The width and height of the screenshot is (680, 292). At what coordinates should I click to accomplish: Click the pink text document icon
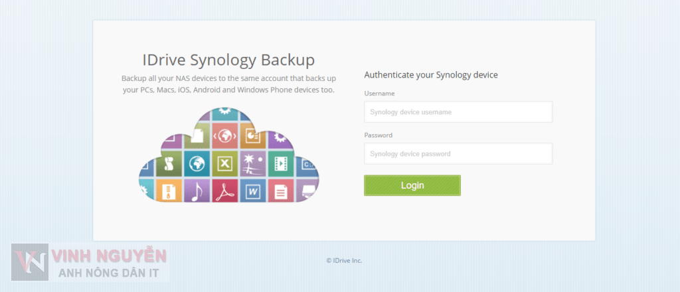point(281,192)
